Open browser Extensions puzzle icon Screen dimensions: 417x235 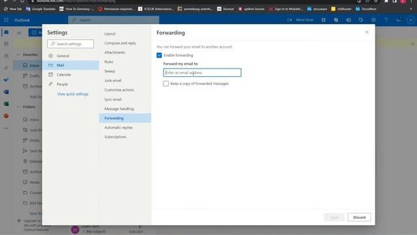point(386,1)
